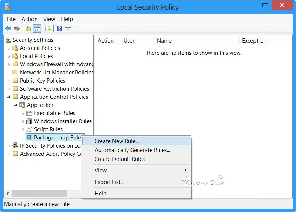Expand the Account Policies node arrow
Image resolution: width=296 pixels, height=212 pixels.
tap(9, 48)
